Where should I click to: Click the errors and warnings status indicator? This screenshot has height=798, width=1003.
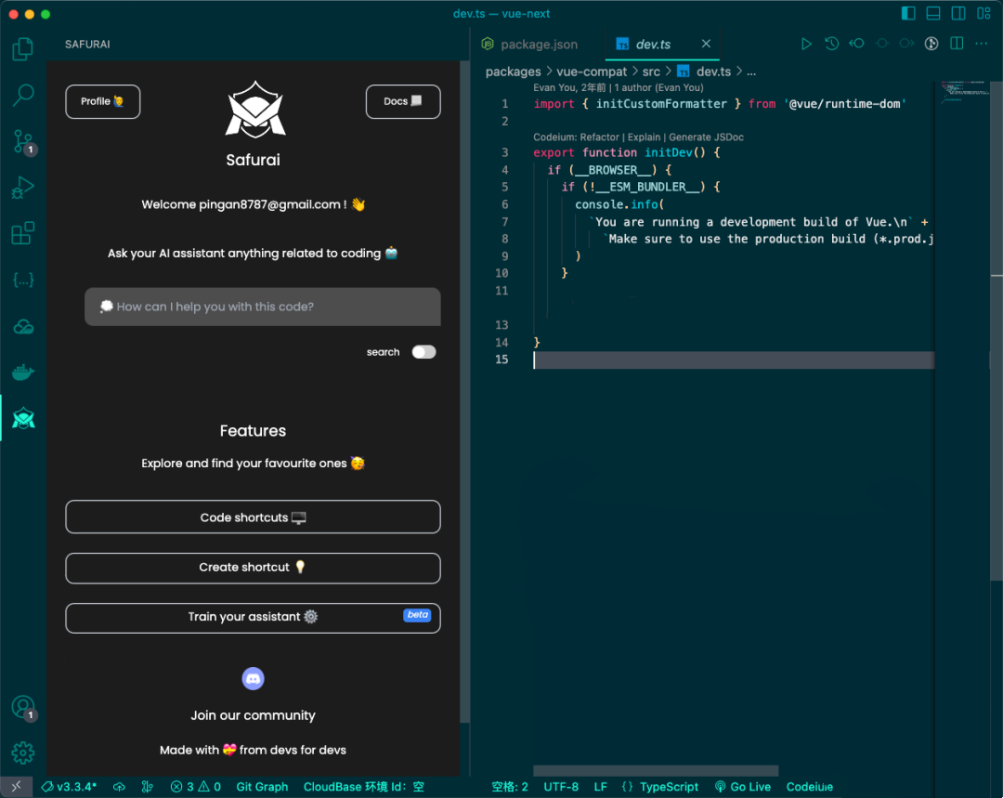coord(196,787)
